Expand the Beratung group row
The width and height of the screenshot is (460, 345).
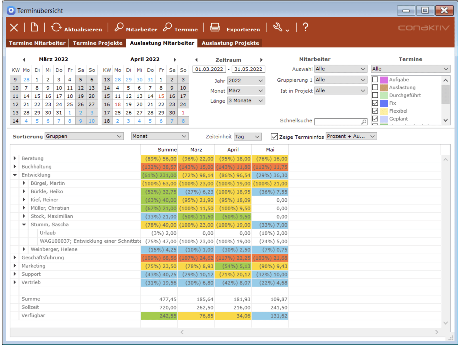tap(15, 158)
